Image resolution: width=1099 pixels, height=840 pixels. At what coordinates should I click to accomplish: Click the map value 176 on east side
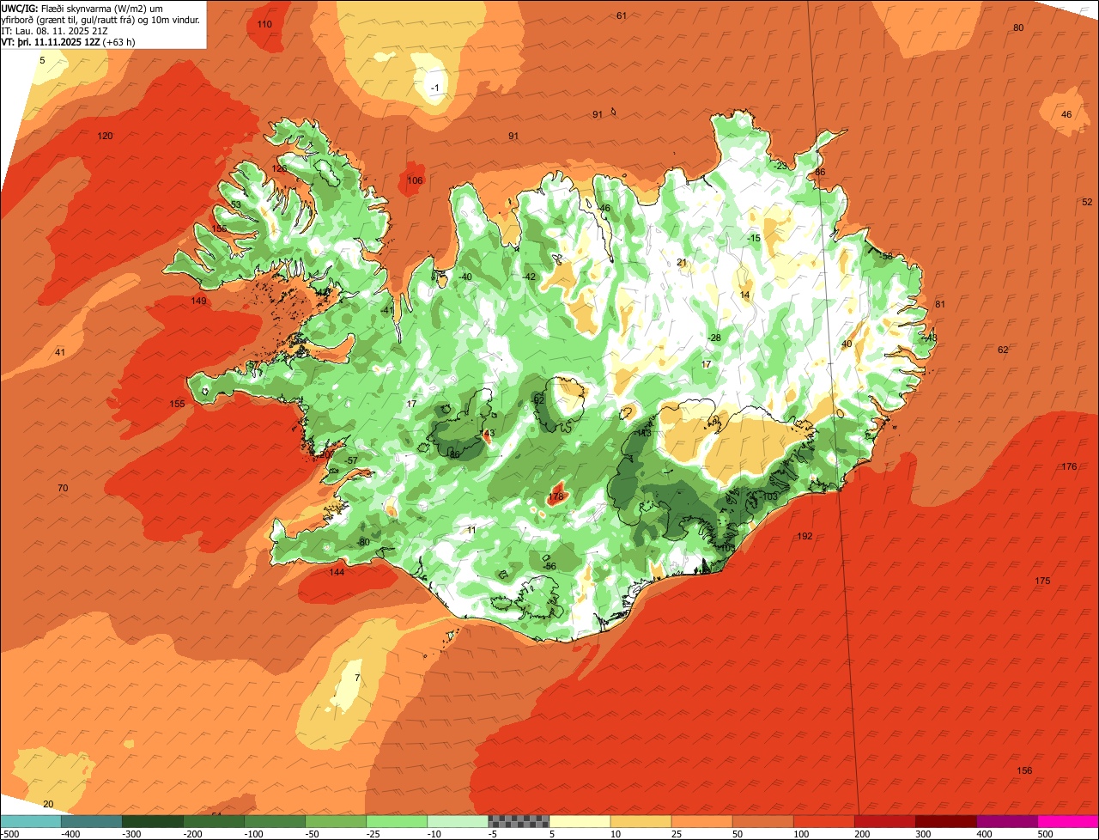click(x=1068, y=466)
